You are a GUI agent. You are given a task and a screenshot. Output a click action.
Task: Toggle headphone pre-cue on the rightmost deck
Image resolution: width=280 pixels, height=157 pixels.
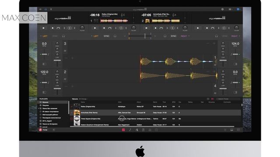coord(217,36)
